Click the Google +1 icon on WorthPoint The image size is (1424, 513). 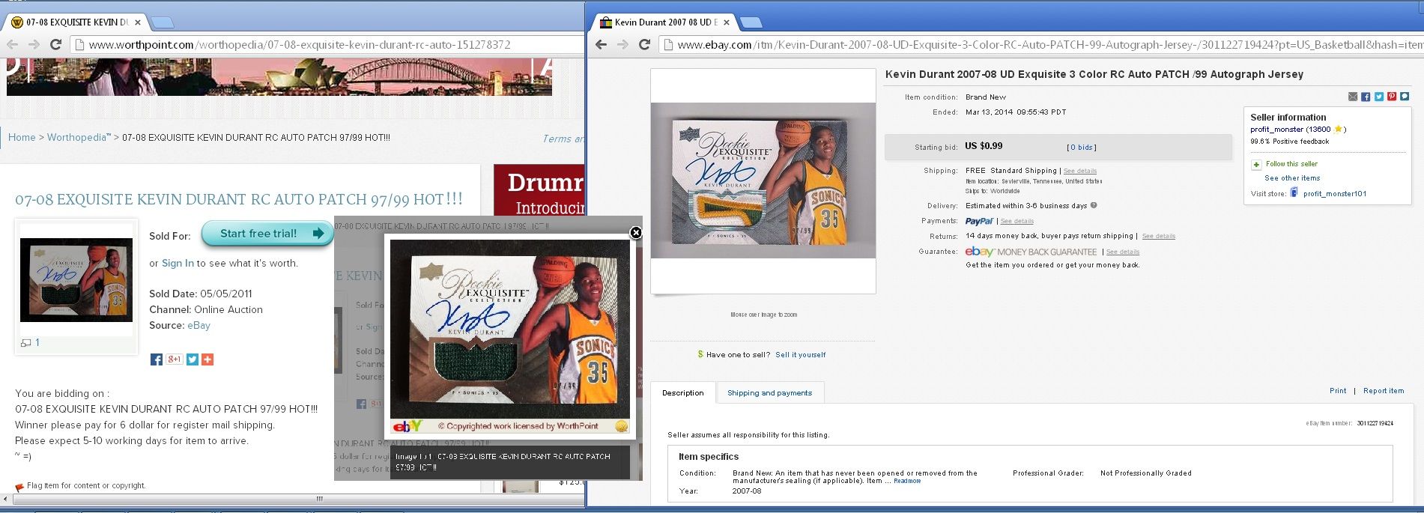click(174, 359)
